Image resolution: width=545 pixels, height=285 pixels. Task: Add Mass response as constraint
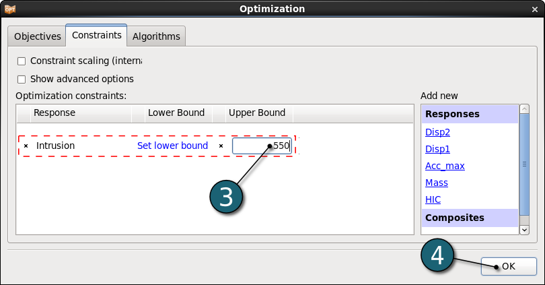coord(437,183)
